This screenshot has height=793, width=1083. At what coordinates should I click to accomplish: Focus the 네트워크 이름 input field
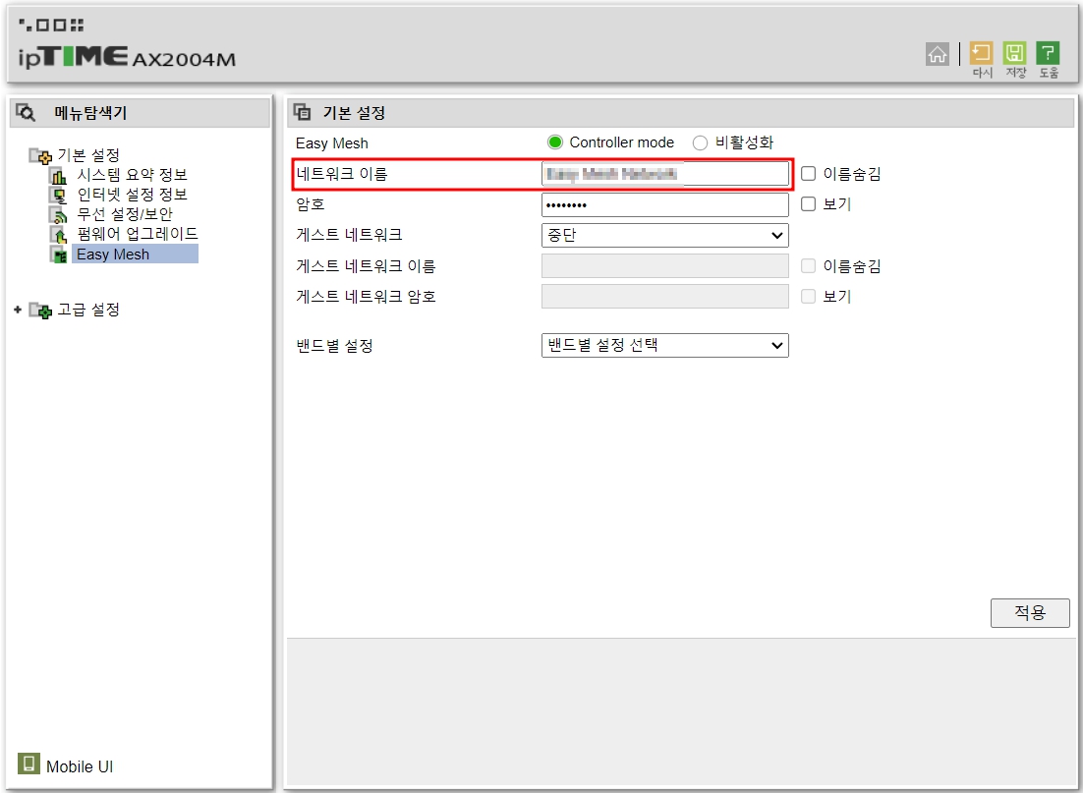pos(665,173)
